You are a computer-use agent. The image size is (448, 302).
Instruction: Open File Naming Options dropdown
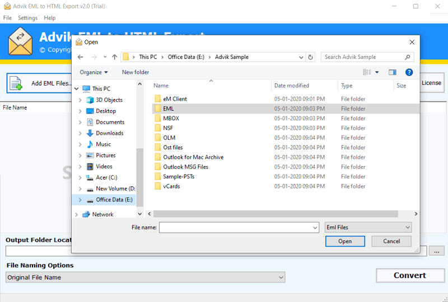146,277
